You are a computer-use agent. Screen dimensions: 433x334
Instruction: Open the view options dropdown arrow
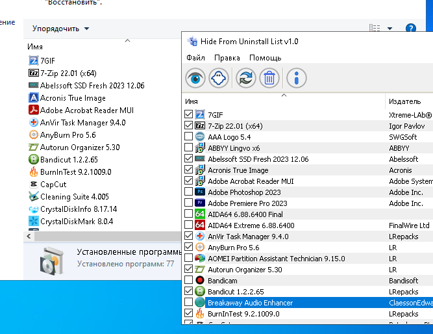pos(390,28)
